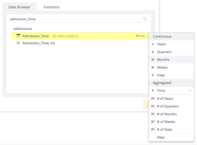Viewport: 197px width, 145px height.
Task: Click the Q icon beside Quarters
Action: tap(153, 52)
